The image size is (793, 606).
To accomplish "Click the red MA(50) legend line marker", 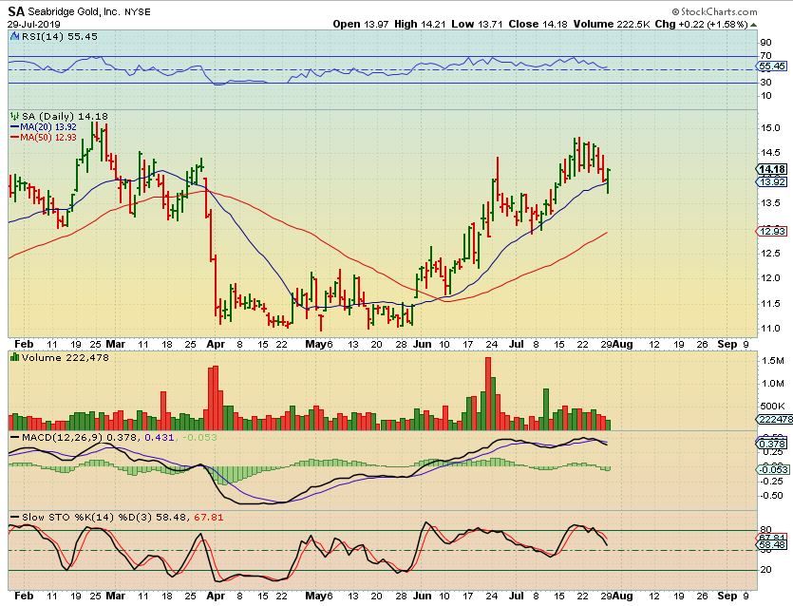I will coord(15,138).
